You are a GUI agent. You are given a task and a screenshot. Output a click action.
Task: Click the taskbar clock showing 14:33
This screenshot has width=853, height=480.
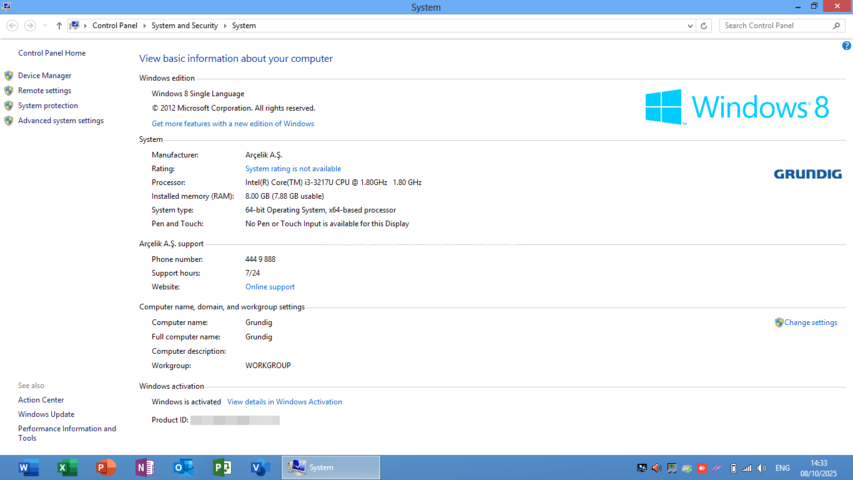pyautogui.click(x=819, y=468)
